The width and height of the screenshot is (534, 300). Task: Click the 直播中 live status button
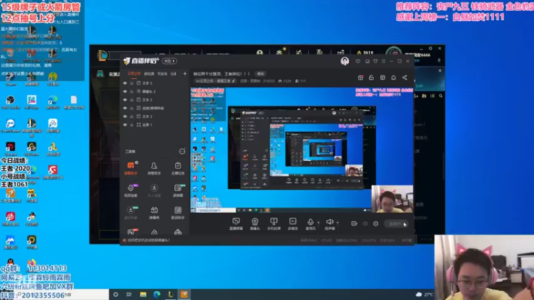pos(396,224)
